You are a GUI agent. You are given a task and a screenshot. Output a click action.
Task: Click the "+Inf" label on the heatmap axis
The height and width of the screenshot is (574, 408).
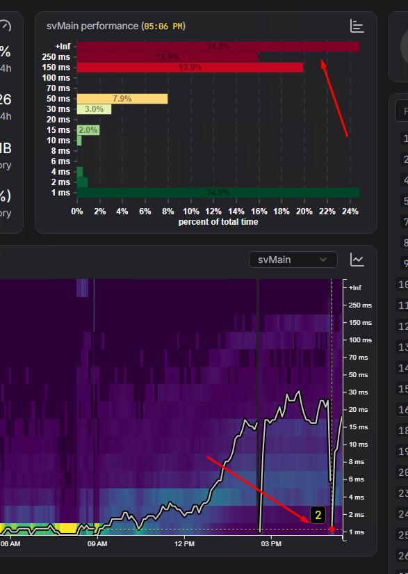pyautogui.click(x=355, y=288)
